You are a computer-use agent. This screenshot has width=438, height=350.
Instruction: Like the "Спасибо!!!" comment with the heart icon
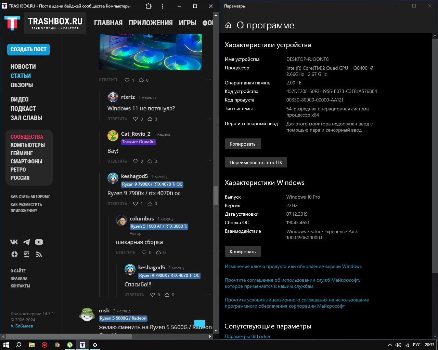(x=153, y=295)
